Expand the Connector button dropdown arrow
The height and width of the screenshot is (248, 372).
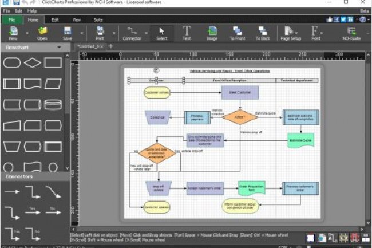(147, 33)
